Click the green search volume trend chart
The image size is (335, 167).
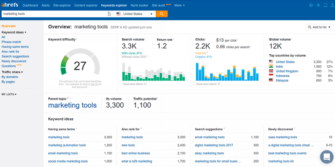154,72
